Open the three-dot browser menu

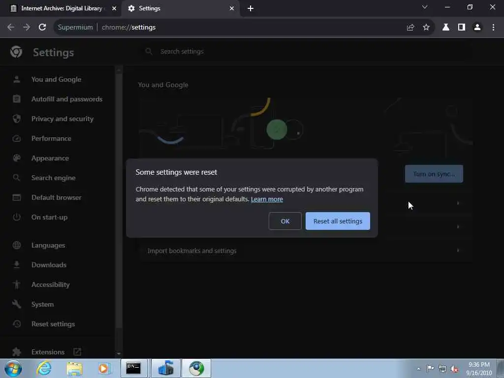(493, 28)
